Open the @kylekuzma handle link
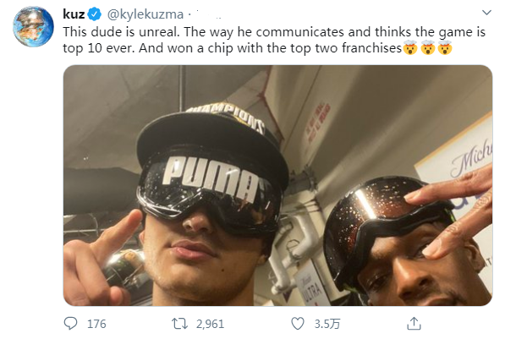 click(145, 14)
